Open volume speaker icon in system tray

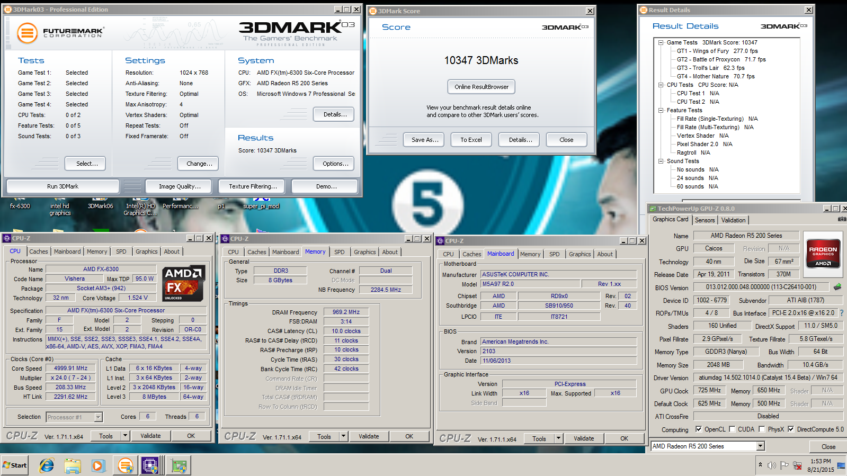click(x=772, y=465)
